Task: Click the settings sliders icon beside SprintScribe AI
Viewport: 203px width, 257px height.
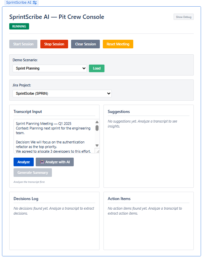Action: click(x=35, y=3)
